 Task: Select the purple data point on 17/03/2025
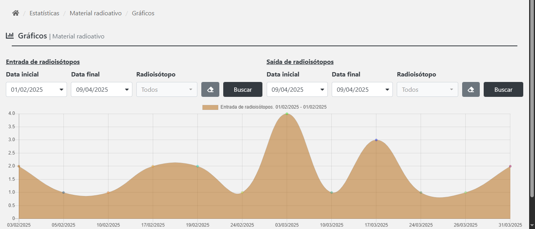point(376,140)
